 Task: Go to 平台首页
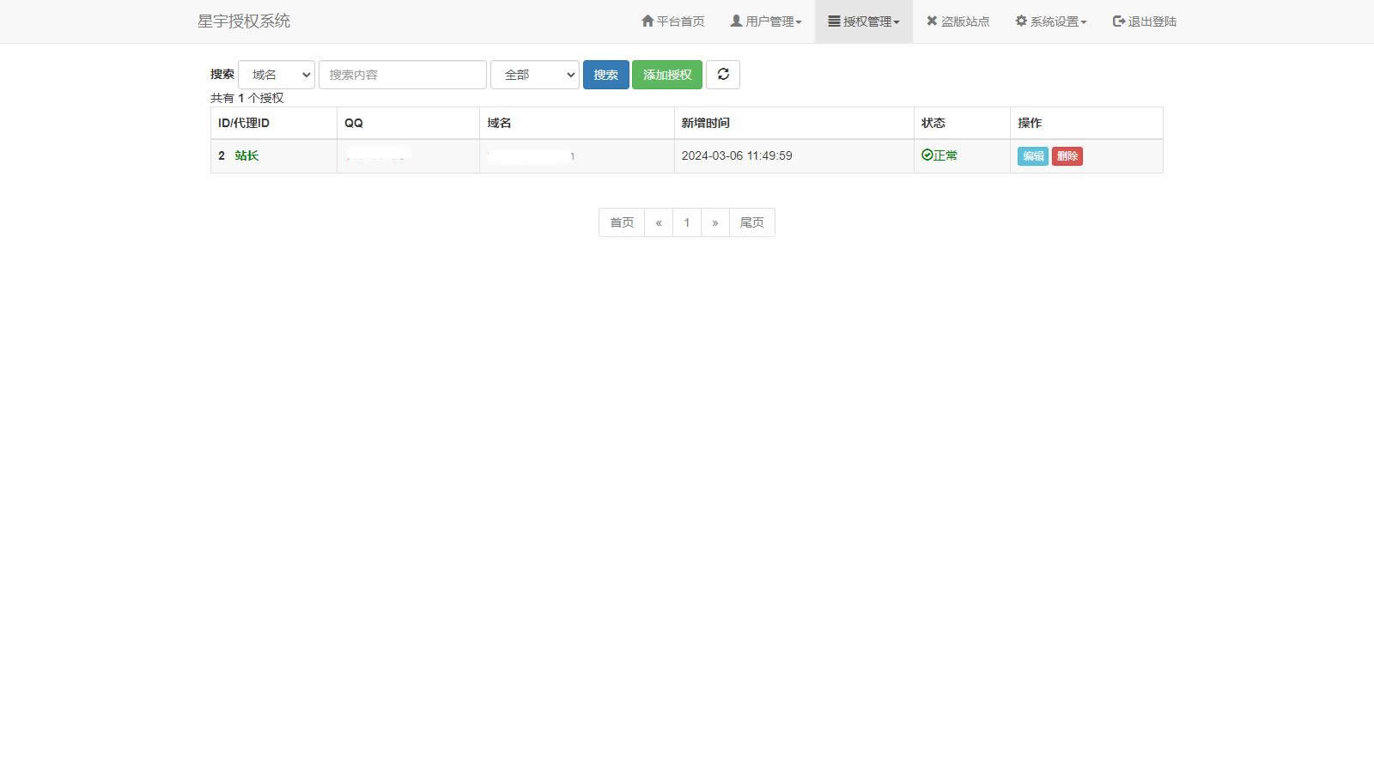673,21
